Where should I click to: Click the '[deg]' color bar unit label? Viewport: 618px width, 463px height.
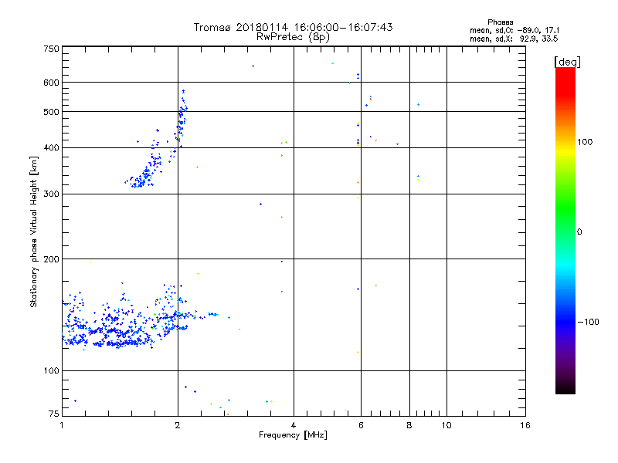tap(567, 62)
